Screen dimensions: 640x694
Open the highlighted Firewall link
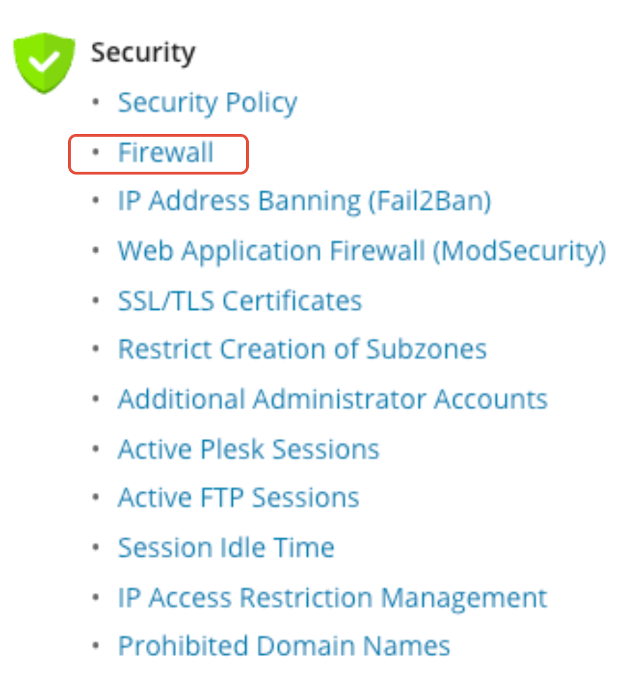click(165, 152)
